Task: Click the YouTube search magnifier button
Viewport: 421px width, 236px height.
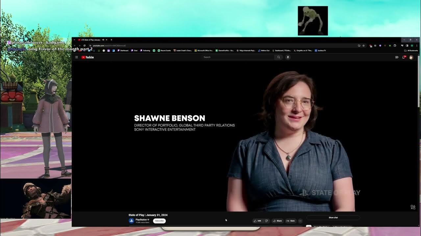Action: pyautogui.click(x=279, y=57)
